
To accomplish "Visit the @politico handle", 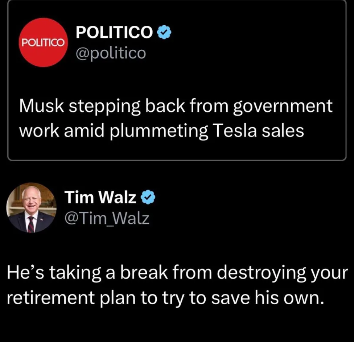I will tap(111, 53).
